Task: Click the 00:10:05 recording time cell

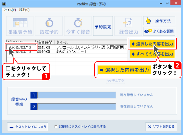Action: (x=43, y=51)
